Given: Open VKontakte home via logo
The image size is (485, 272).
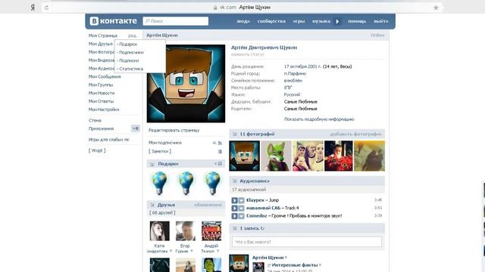Looking at the screenshot, I should [x=113, y=21].
